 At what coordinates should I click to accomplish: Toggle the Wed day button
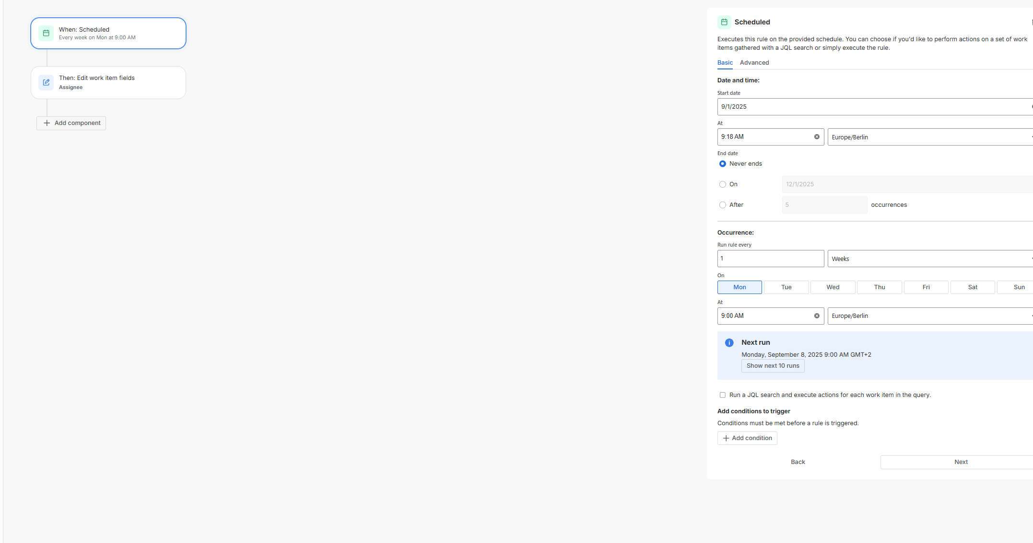(833, 287)
